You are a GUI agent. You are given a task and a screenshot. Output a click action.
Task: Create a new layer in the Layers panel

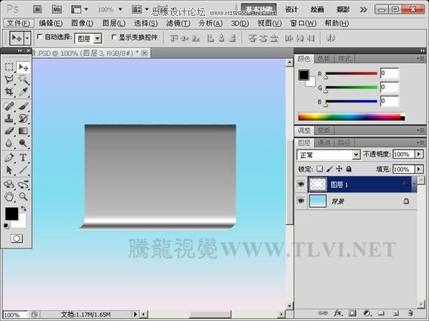[396, 313]
